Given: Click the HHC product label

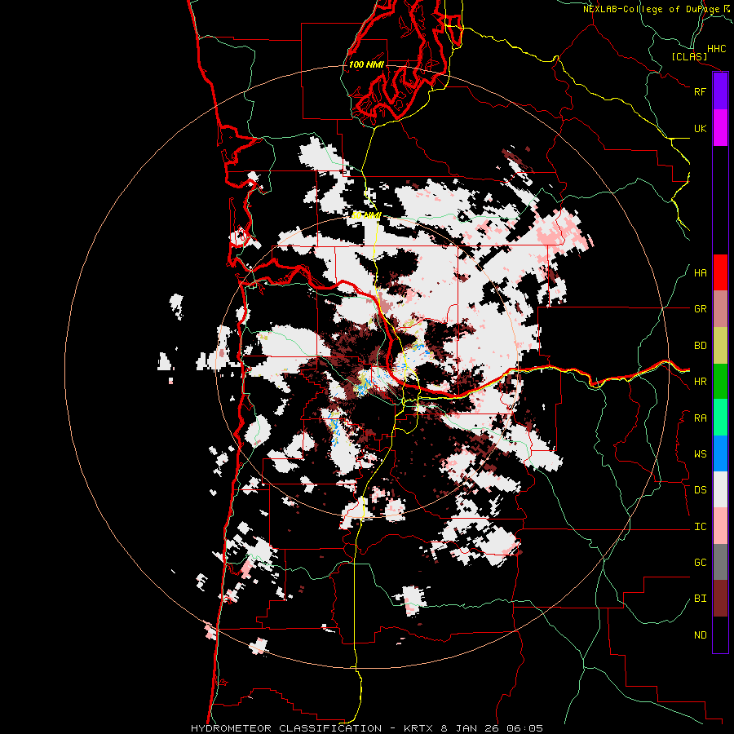Looking at the screenshot, I should click(717, 49).
